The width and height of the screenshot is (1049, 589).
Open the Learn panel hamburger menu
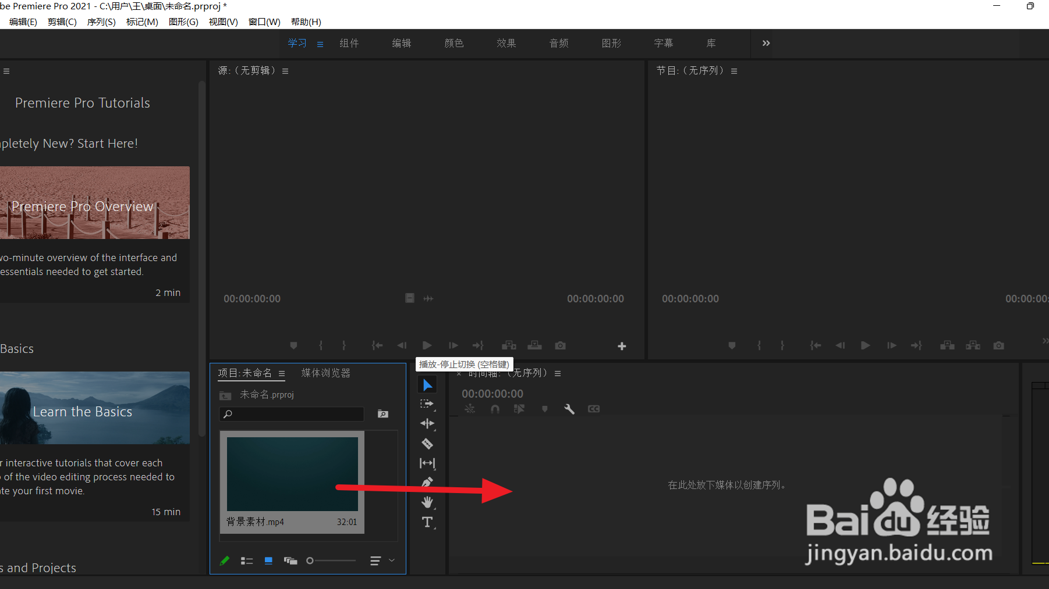(6, 71)
